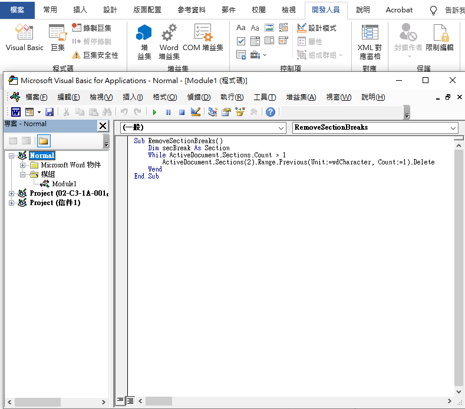Close the 專案 - Normal pane

point(103,126)
